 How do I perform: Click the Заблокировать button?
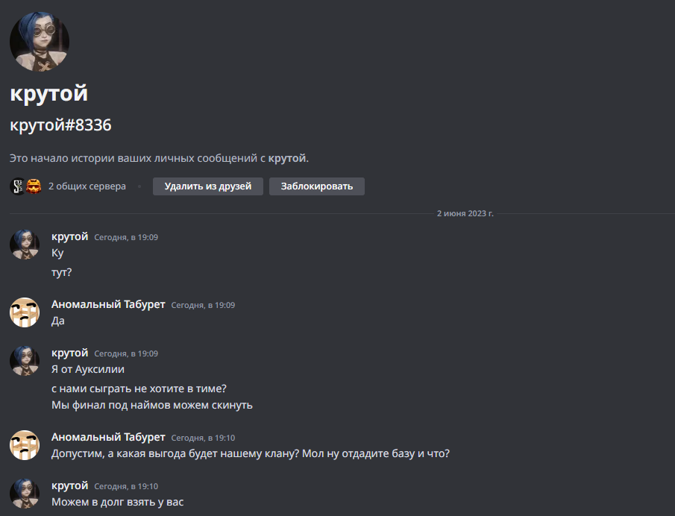(x=317, y=186)
